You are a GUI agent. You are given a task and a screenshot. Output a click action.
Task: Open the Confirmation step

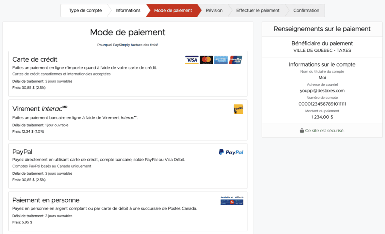point(306,11)
